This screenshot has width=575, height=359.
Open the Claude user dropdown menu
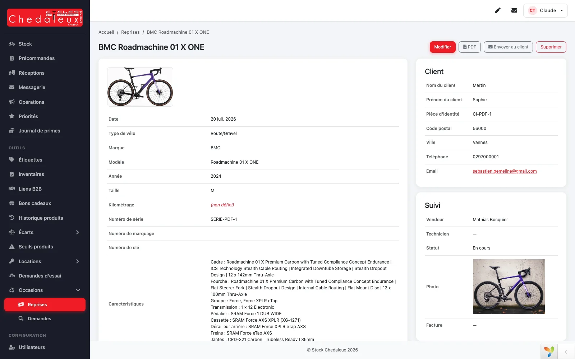546,10
